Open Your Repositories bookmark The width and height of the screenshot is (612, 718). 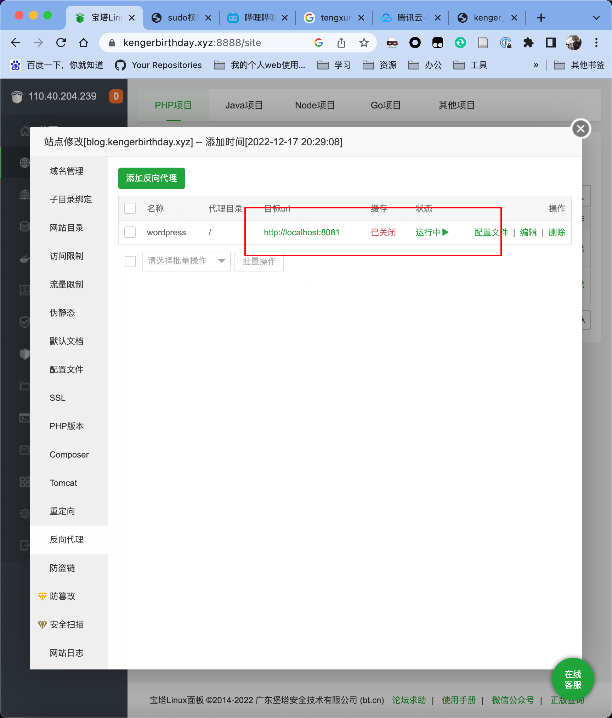point(158,65)
